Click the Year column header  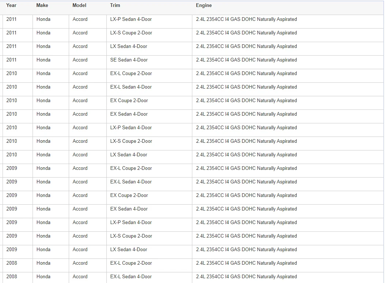[11, 5]
